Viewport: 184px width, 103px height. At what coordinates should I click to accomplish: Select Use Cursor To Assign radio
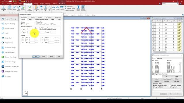click(x=170, y=85)
